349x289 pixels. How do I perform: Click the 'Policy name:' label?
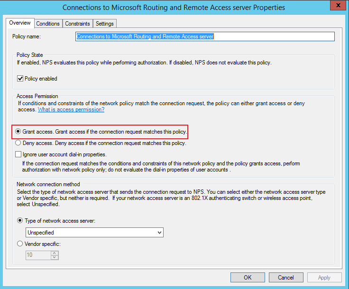pyautogui.click(x=27, y=36)
